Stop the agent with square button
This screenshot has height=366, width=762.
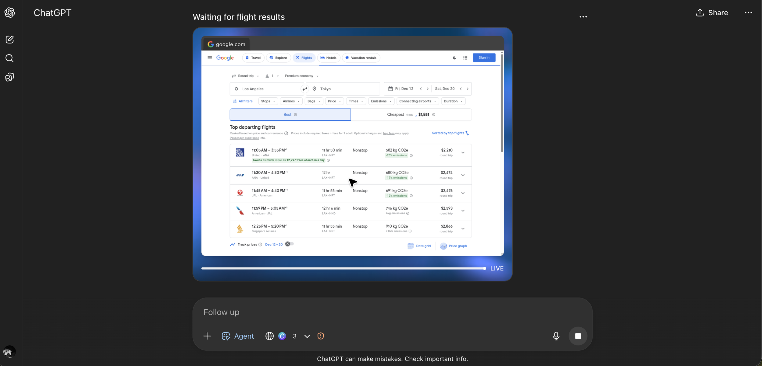(x=578, y=336)
